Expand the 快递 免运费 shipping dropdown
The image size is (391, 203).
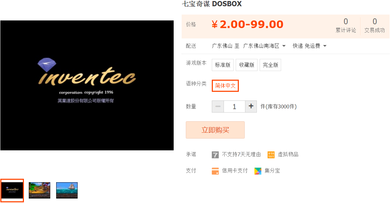310,46
